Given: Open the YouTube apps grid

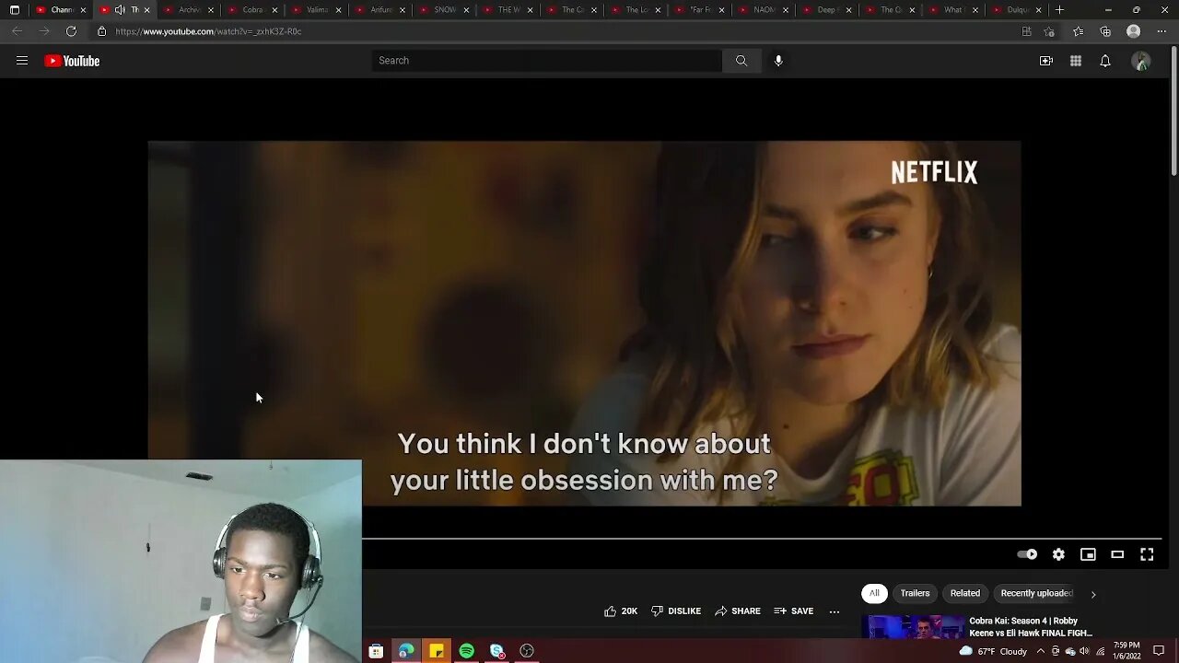Looking at the screenshot, I should pos(1076,61).
